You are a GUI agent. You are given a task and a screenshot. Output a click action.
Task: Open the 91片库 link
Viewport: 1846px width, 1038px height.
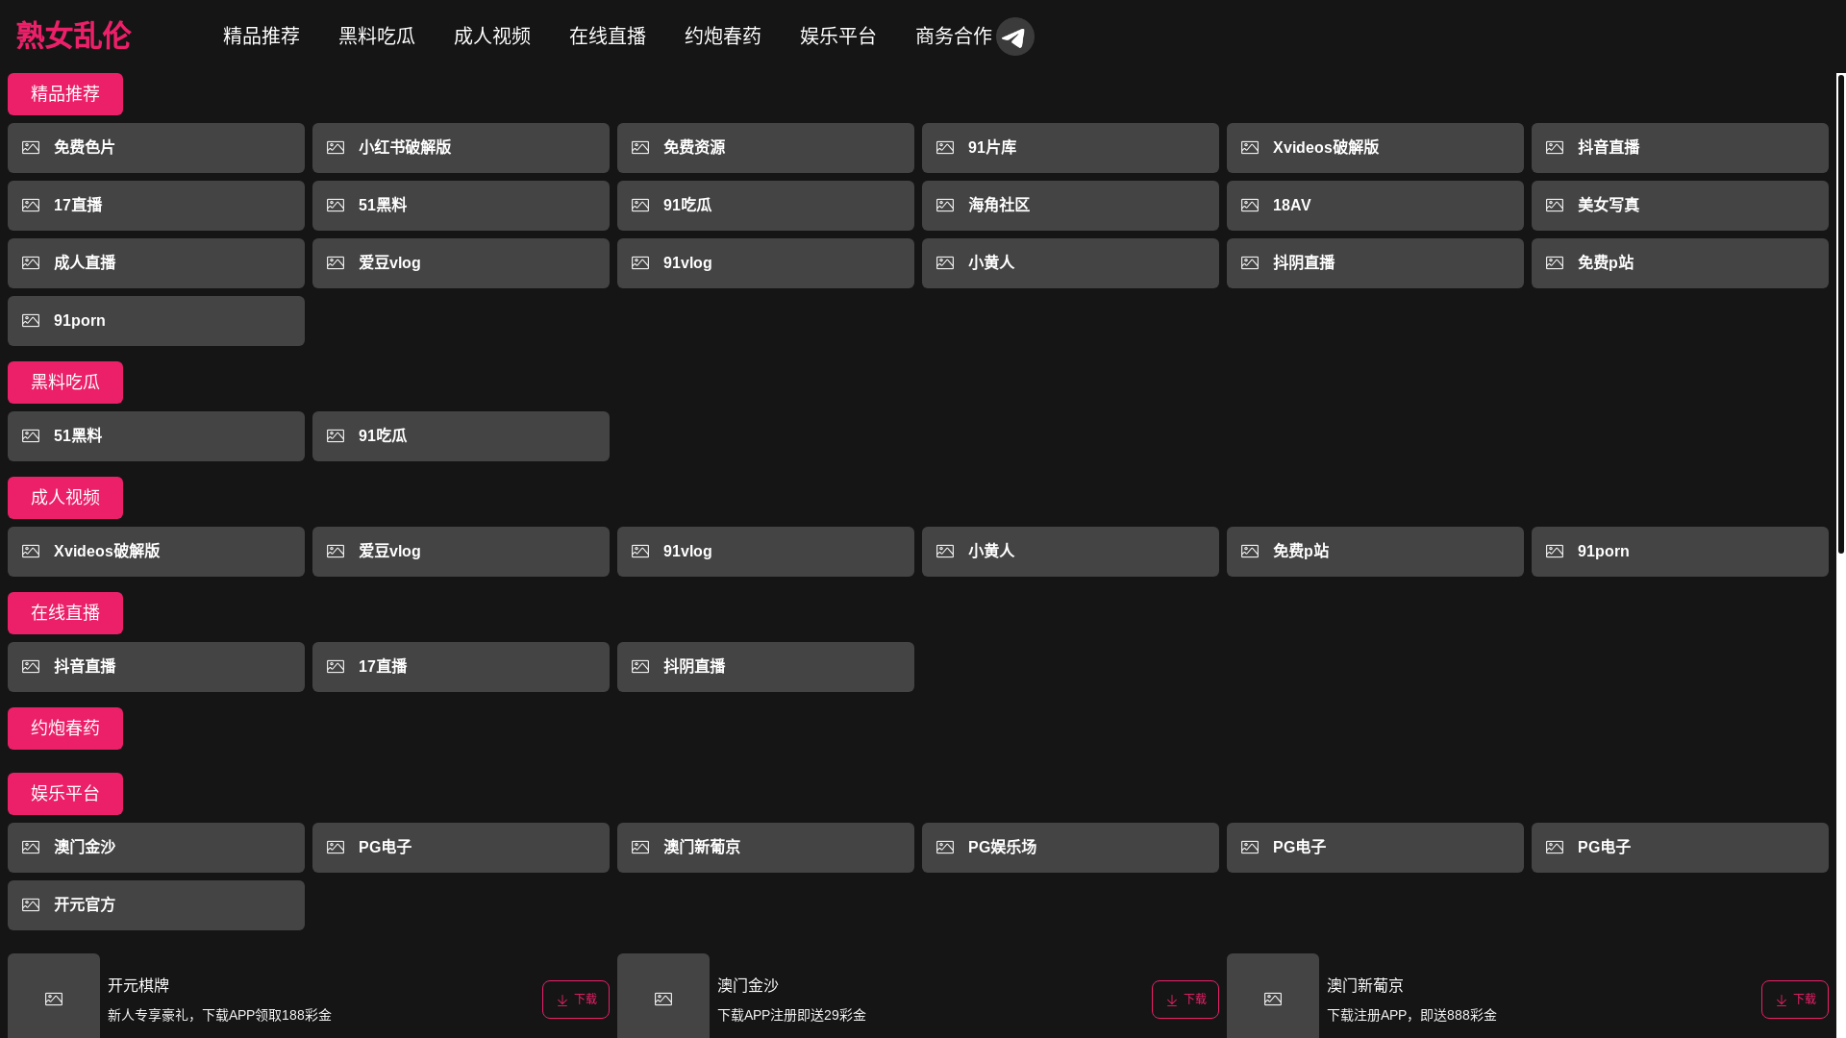1070,148
